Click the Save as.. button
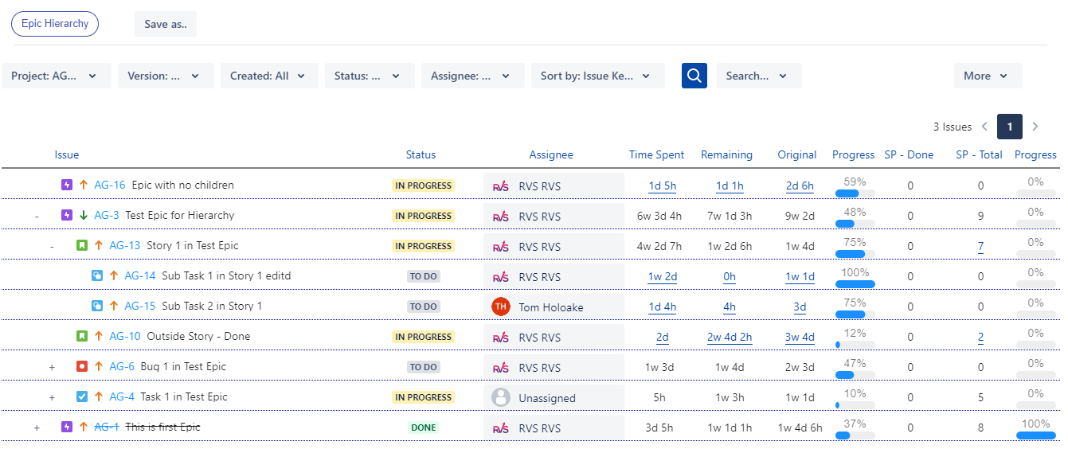The image size is (1068, 453). (x=166, y=24)
